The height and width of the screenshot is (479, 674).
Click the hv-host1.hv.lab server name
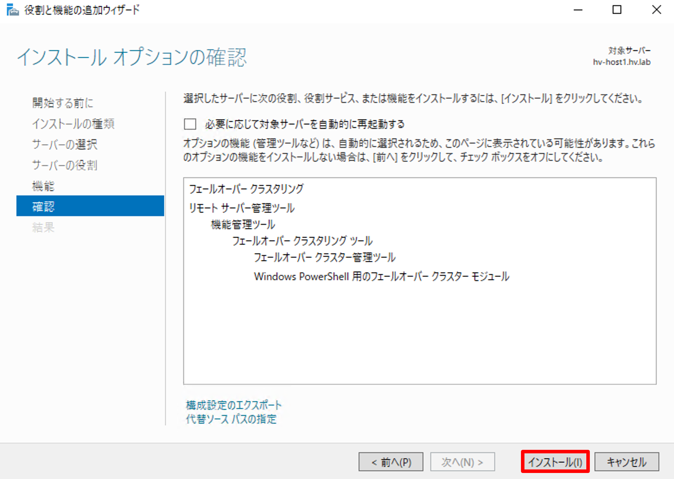621,62
